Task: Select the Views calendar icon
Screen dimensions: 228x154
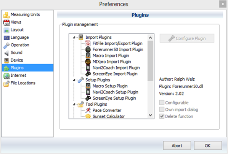Action: coord(6,22)
